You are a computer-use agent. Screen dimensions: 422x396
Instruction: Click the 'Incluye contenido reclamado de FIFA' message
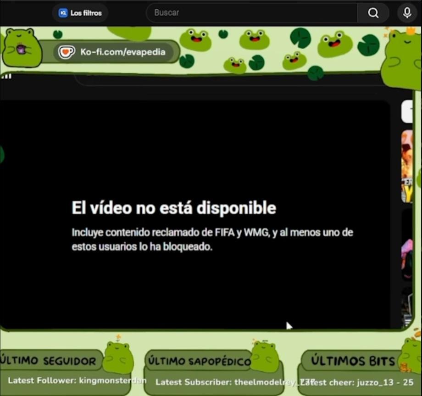tap(212, 240)
